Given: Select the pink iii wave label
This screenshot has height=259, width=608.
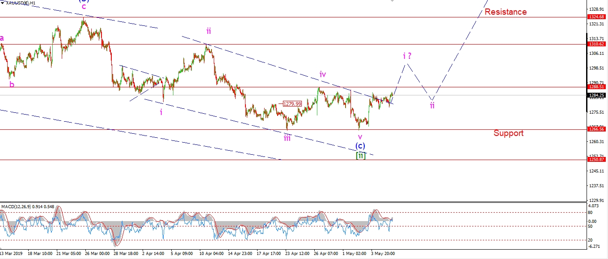Looking at the screenshot, I should 287,138.
